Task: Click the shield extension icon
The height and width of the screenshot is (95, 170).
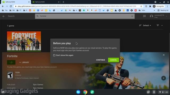Action: point(146,6)
